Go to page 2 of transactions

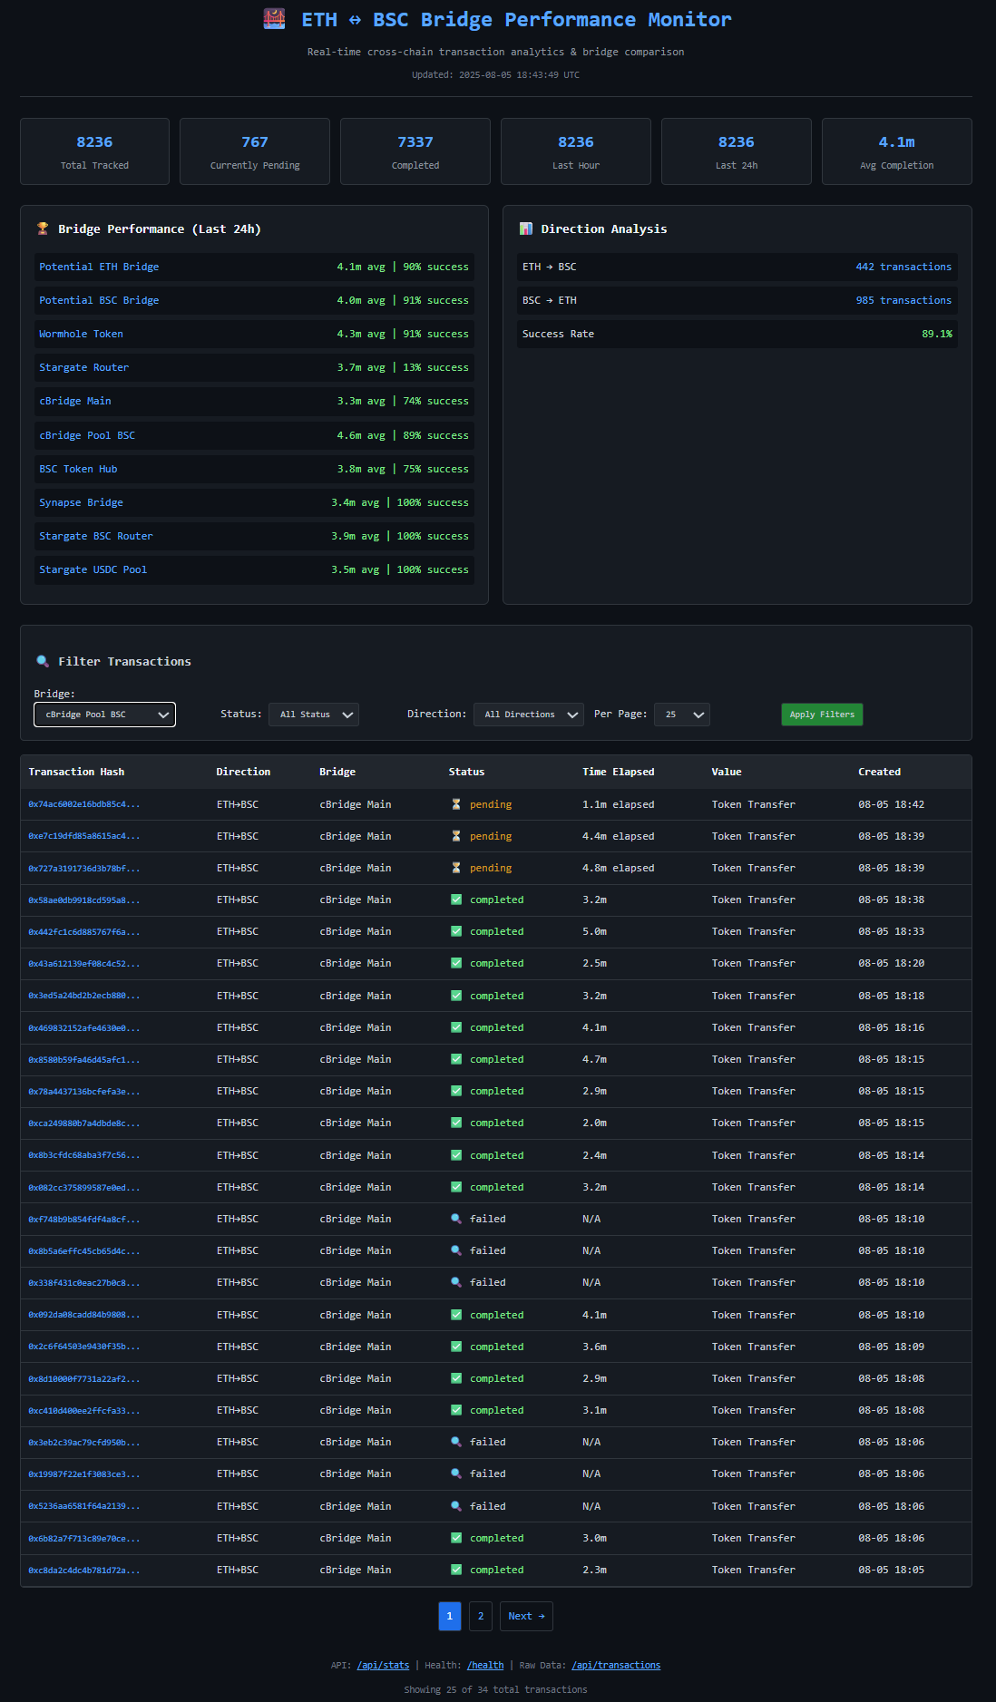(x=481, y=1616)
